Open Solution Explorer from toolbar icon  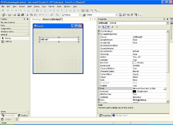[x=120, y=15]
